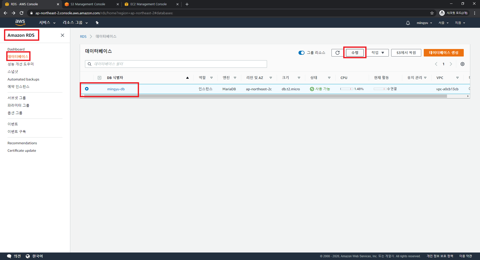
Task: Open the 리소스 그룹 dropdown
Action: [75, 23]
